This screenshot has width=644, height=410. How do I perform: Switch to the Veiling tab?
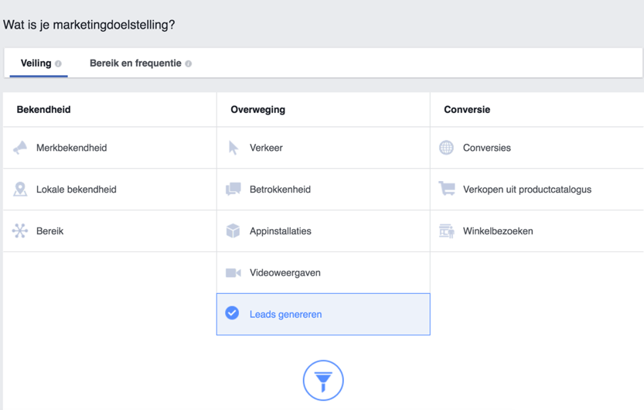pyautogui.click(x=39, y=63)
